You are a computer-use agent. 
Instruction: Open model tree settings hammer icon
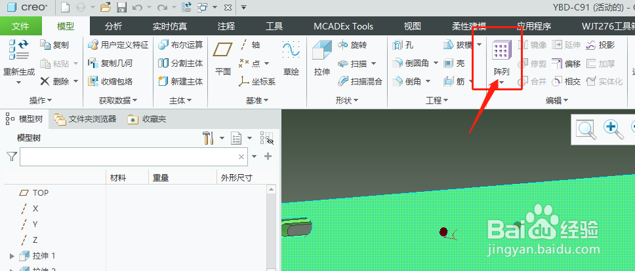click(x=208, y=138)
